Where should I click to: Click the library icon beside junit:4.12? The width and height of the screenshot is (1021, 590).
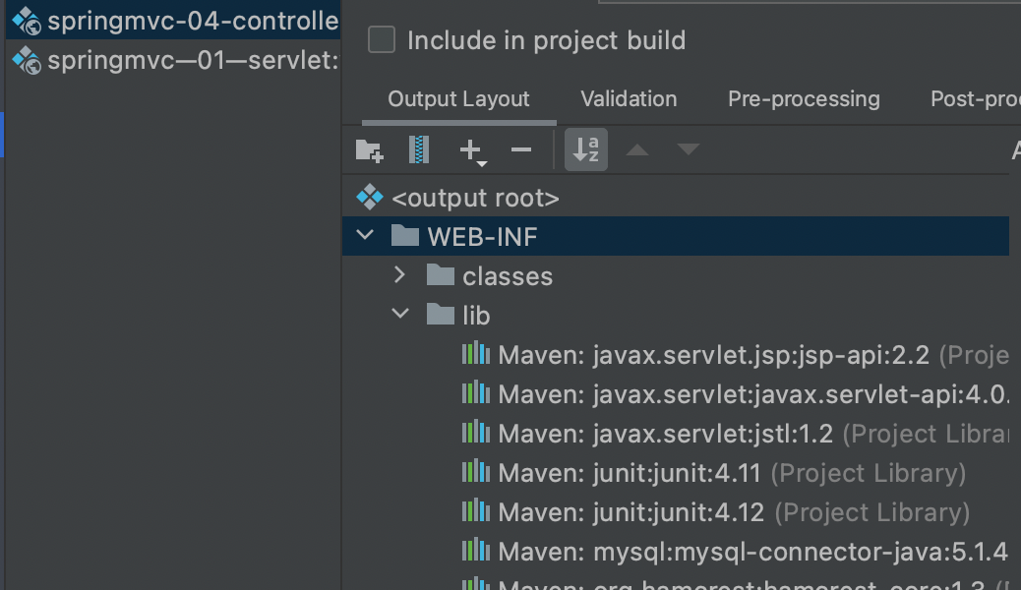(476, 511)
